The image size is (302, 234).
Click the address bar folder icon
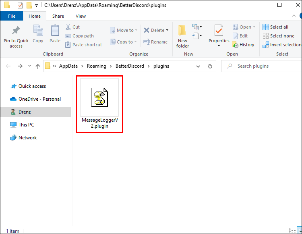point(48,66)
